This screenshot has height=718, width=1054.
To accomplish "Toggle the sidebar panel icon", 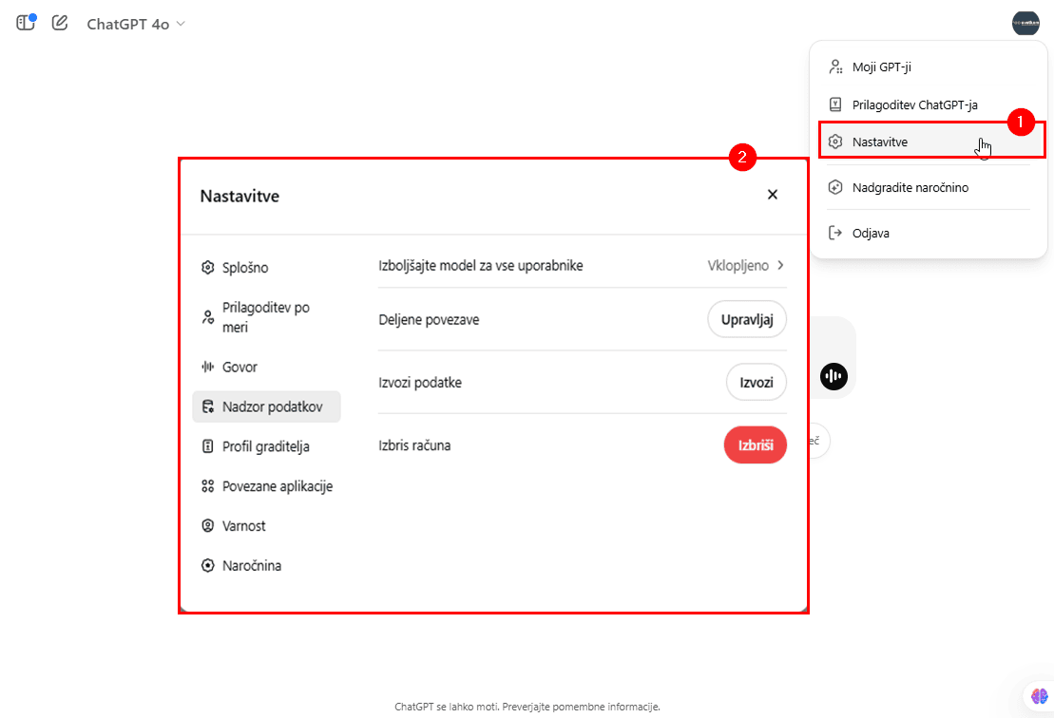I will pos(26,23).
